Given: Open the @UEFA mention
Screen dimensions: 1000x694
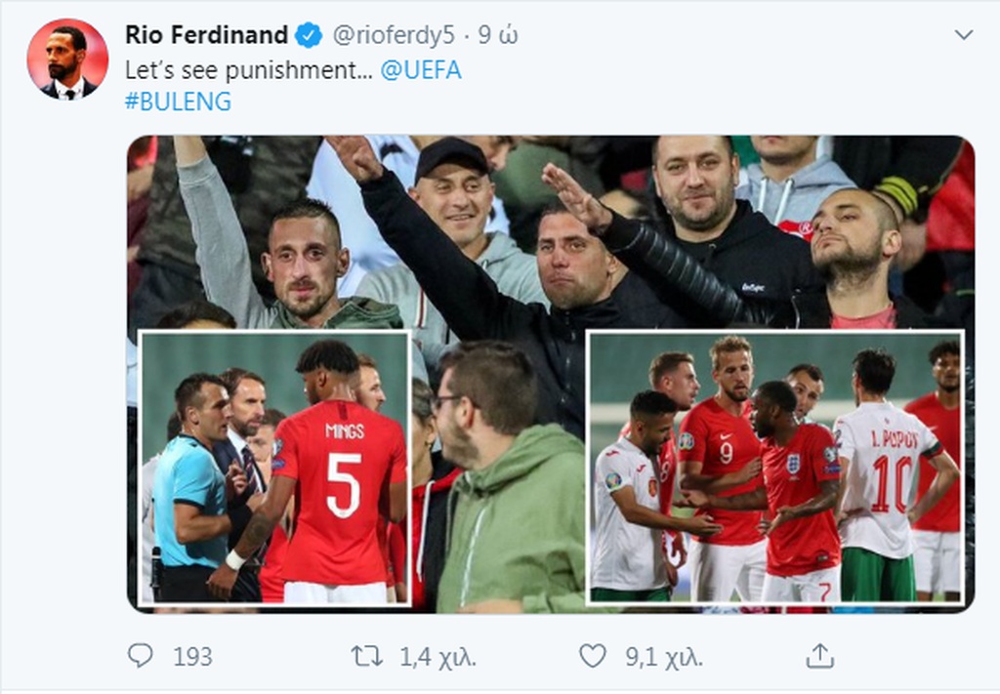Looking at the screenshot, I should click(x=421, y=70).
